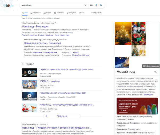Expand the Ещё more options menu
160x135 pixels.
pos(81,13)
